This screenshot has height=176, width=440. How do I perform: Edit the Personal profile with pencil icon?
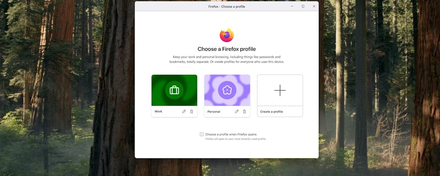236,112
